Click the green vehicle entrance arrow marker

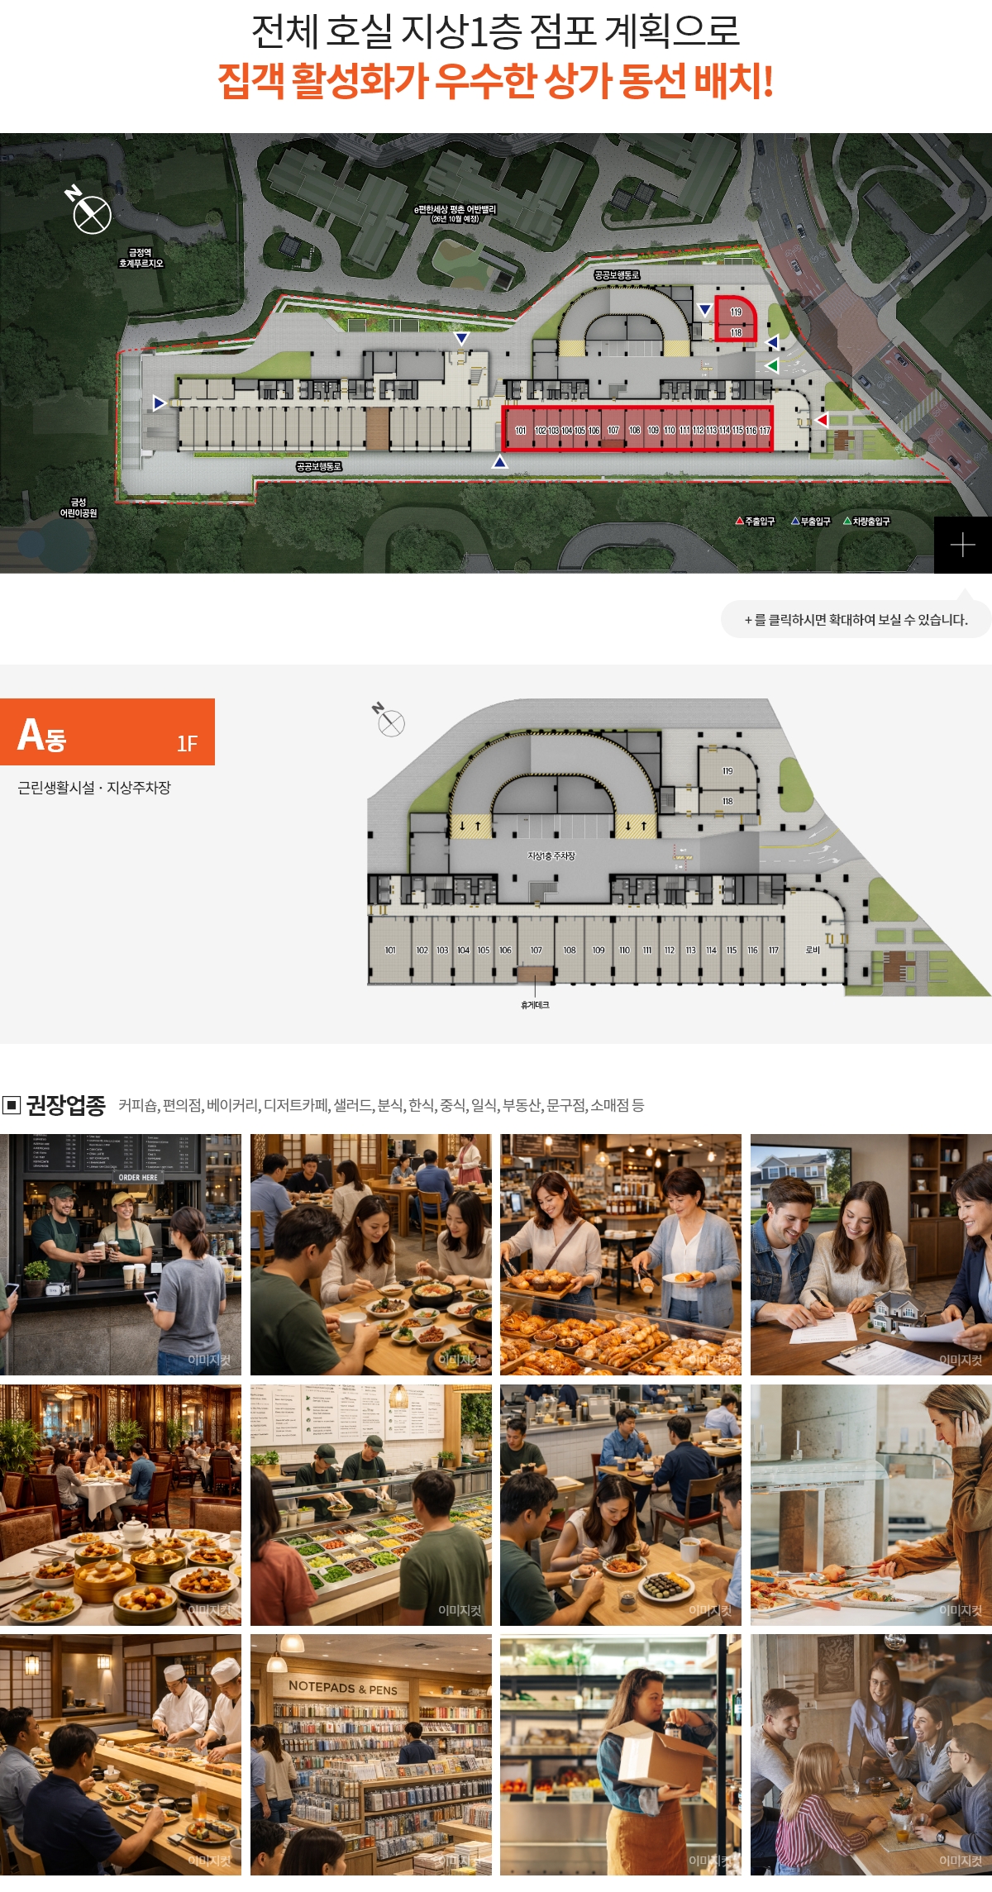click(x=771, y=365)
